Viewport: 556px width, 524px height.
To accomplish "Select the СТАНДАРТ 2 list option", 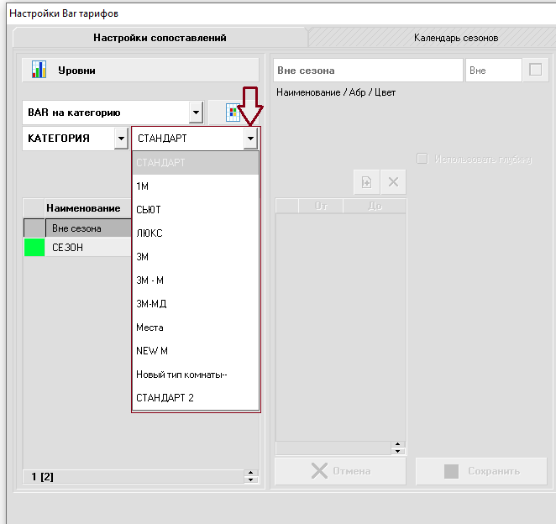I will click(x=165, y=397).
